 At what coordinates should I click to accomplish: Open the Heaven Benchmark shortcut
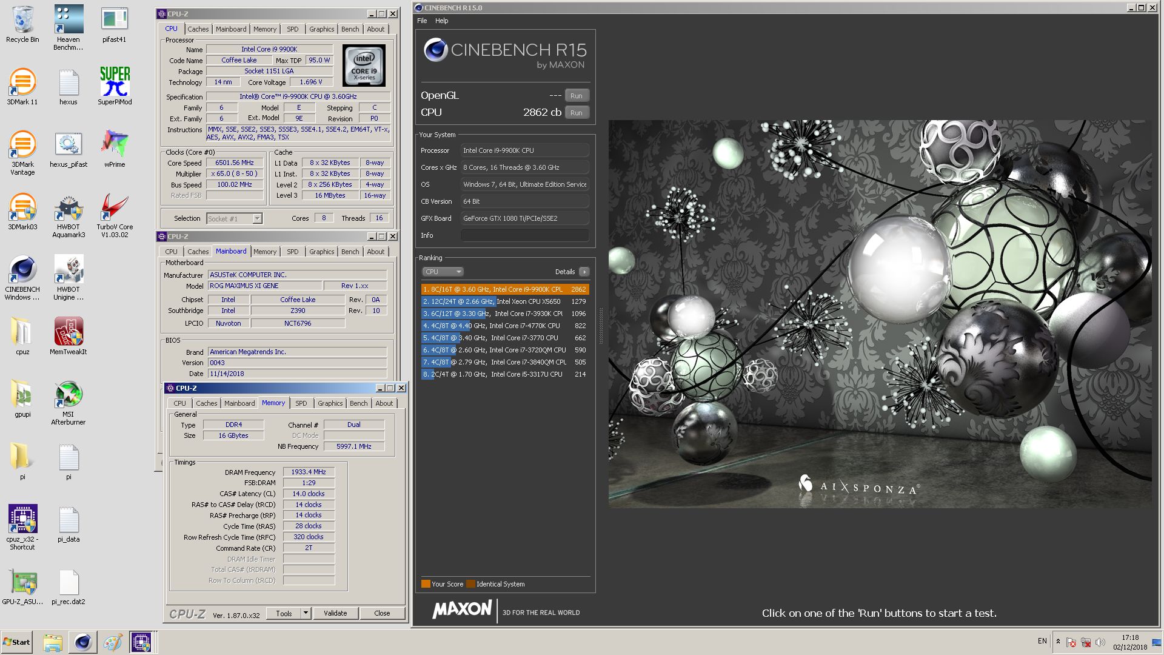69,27
